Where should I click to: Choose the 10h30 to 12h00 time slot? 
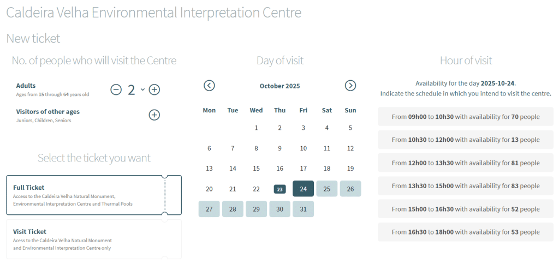466,140
